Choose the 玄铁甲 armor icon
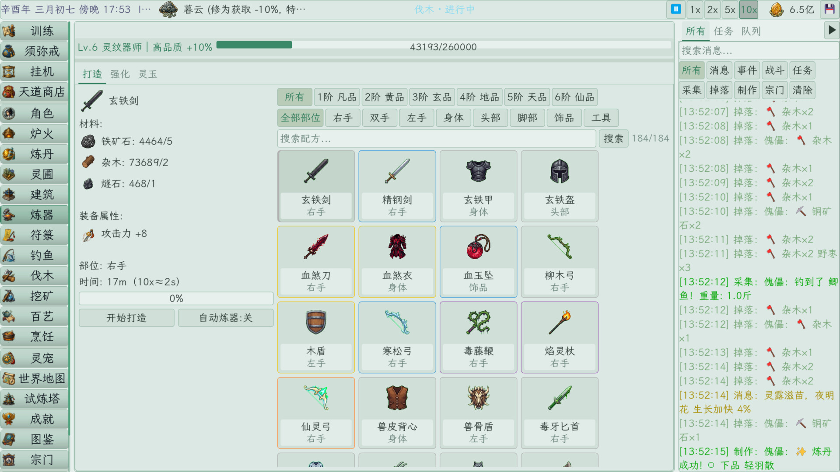Screen dimensions: 840x472 point(479,171)
